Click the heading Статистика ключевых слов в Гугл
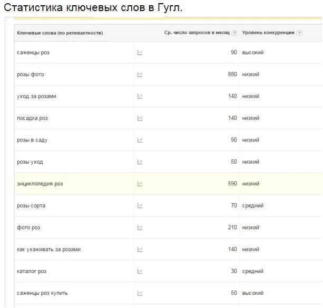Image resolution: width=323 pixels, height=308 pixels. [x=93, y=8]
